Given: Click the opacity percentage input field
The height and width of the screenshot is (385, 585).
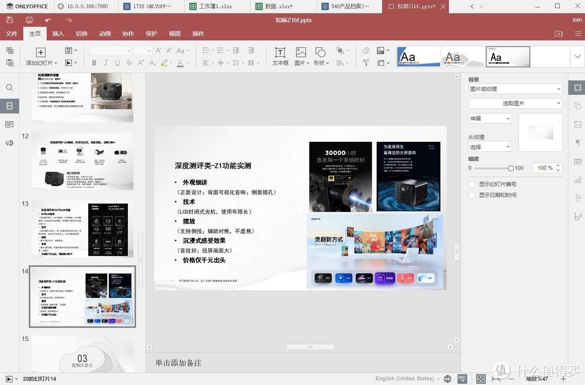Looking at the screenshot, I should tap(544, 168).
